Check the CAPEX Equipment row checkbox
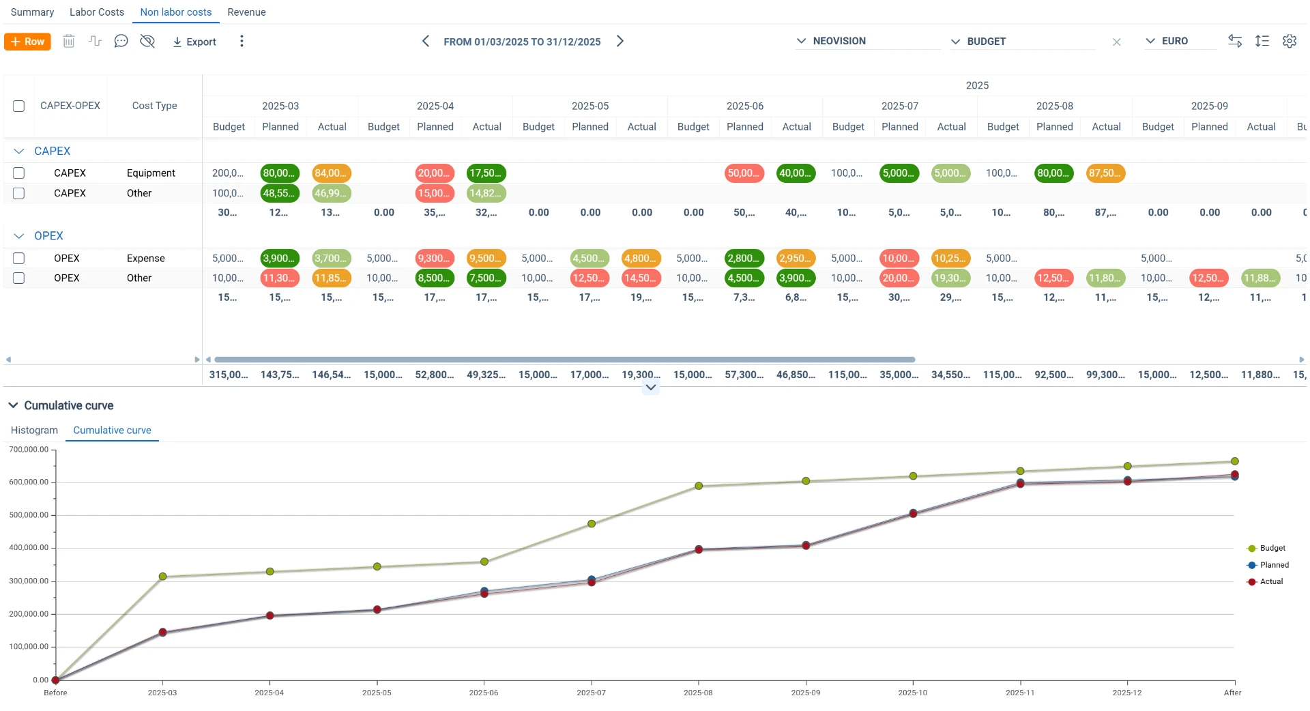This screenshot has height=711, width=1310. (19, 173)
